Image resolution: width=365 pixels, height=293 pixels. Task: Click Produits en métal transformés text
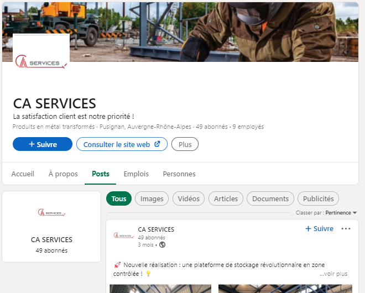tap(54, 127)
